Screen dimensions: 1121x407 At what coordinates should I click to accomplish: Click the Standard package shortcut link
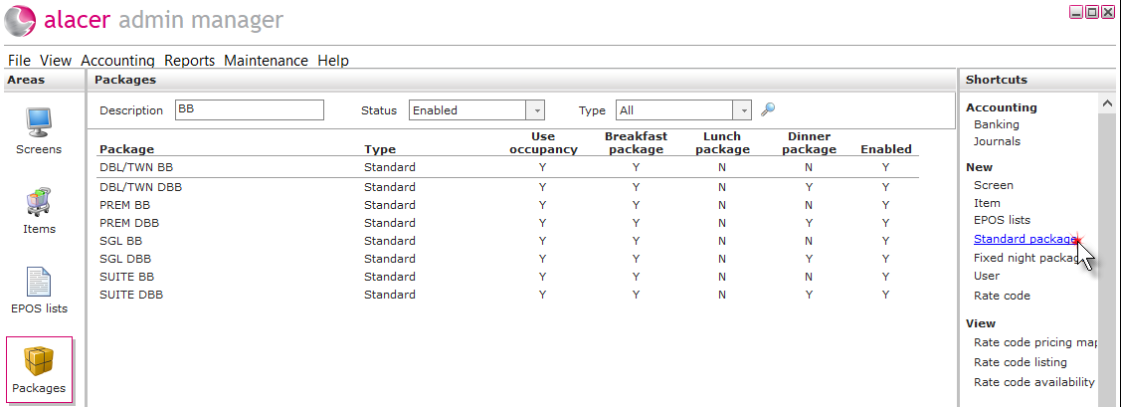point(1026,239)
